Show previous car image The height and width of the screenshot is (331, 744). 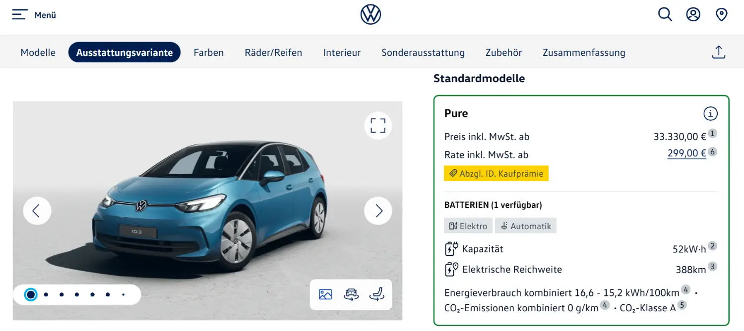tap(37, 211)
